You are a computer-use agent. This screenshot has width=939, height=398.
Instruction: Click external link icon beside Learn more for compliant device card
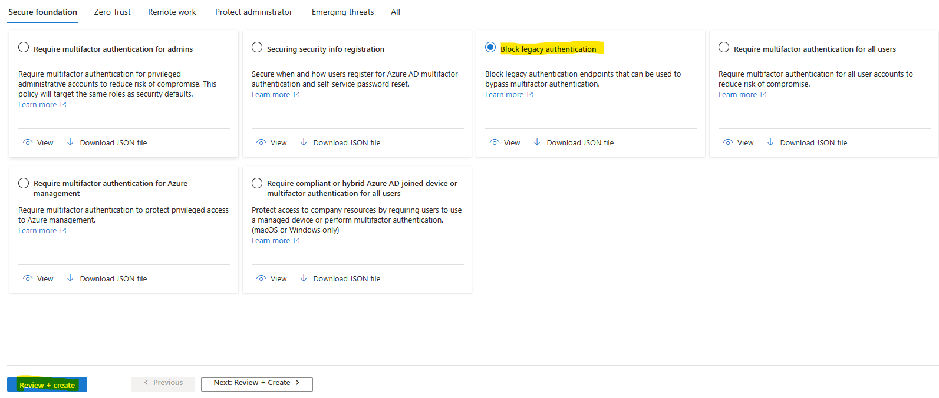coord(296,241)
